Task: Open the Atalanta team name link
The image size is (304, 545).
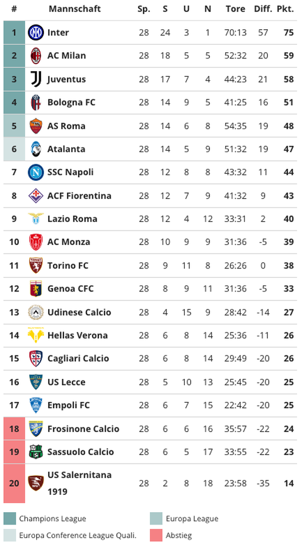Action: (x=66, y=149)
